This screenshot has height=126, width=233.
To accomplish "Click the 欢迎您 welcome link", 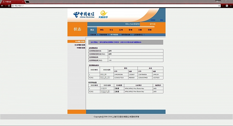I will [153, 20].
